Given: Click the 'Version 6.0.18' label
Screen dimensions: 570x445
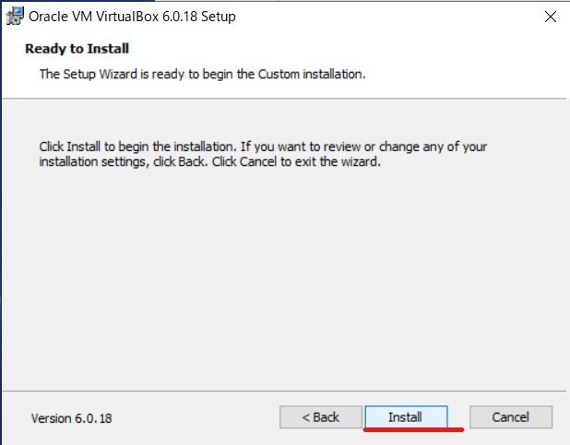Looking at the screenshot, I should [72, 418].
